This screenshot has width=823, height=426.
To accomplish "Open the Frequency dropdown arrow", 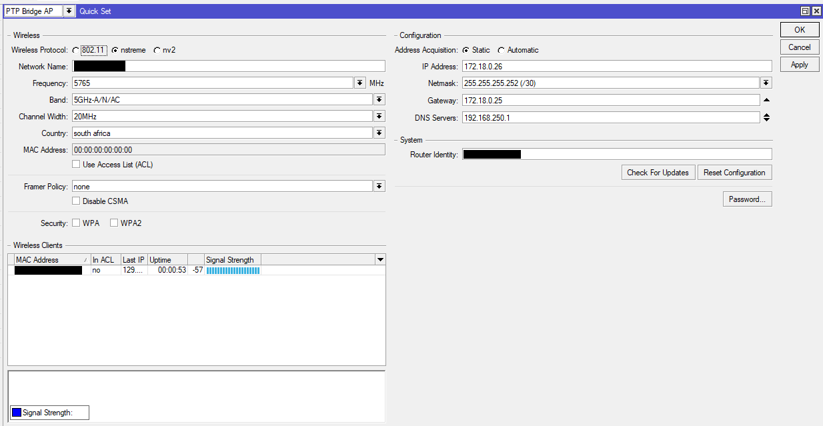I will click(360, 83).
